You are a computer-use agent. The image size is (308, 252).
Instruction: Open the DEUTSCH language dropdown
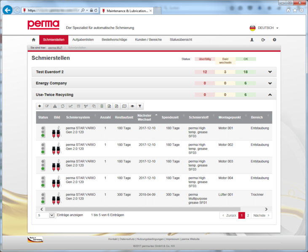coord(264,28)
